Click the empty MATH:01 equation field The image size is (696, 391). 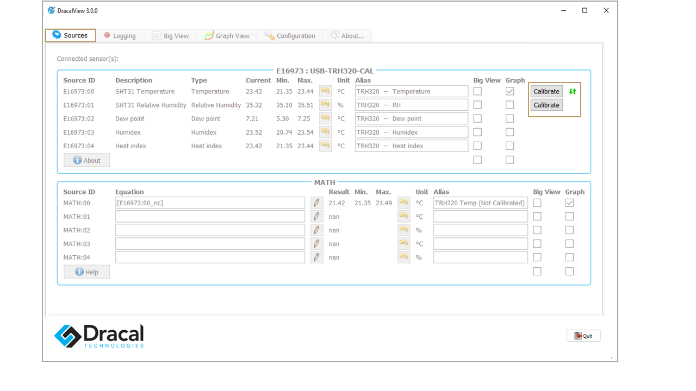[x=210, y=216]
